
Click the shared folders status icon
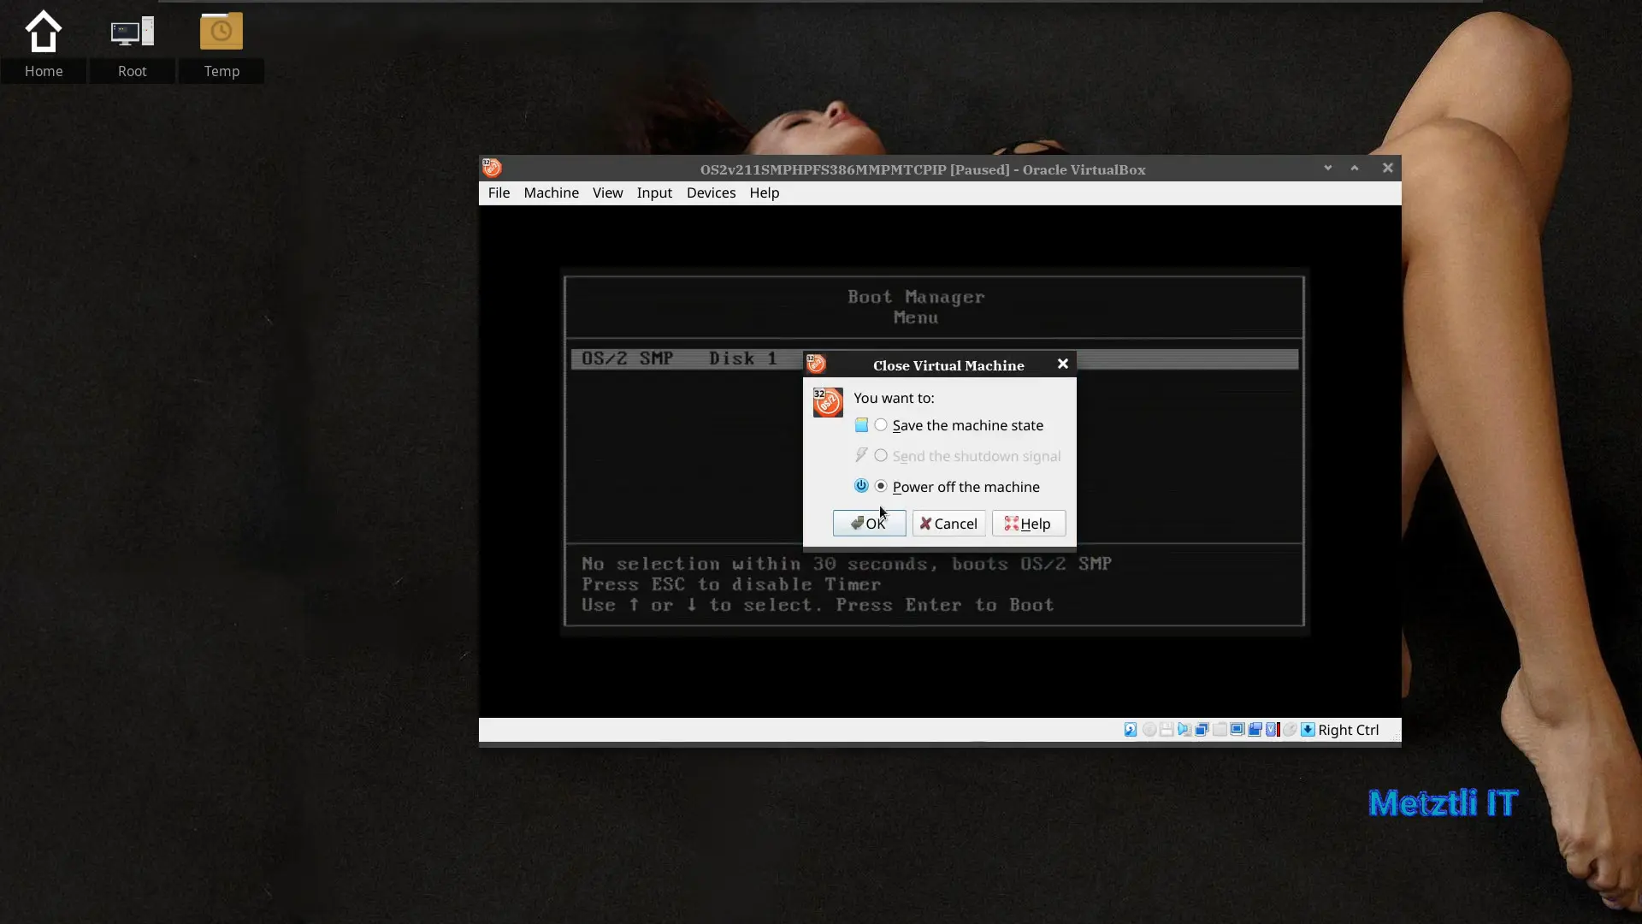(x=1220, y=730)
